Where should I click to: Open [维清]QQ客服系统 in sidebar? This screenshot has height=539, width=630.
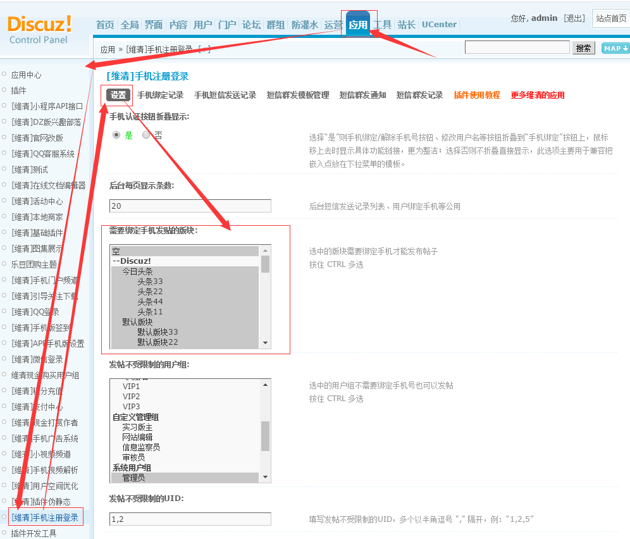pyautogui.click(x=42, y=154)
